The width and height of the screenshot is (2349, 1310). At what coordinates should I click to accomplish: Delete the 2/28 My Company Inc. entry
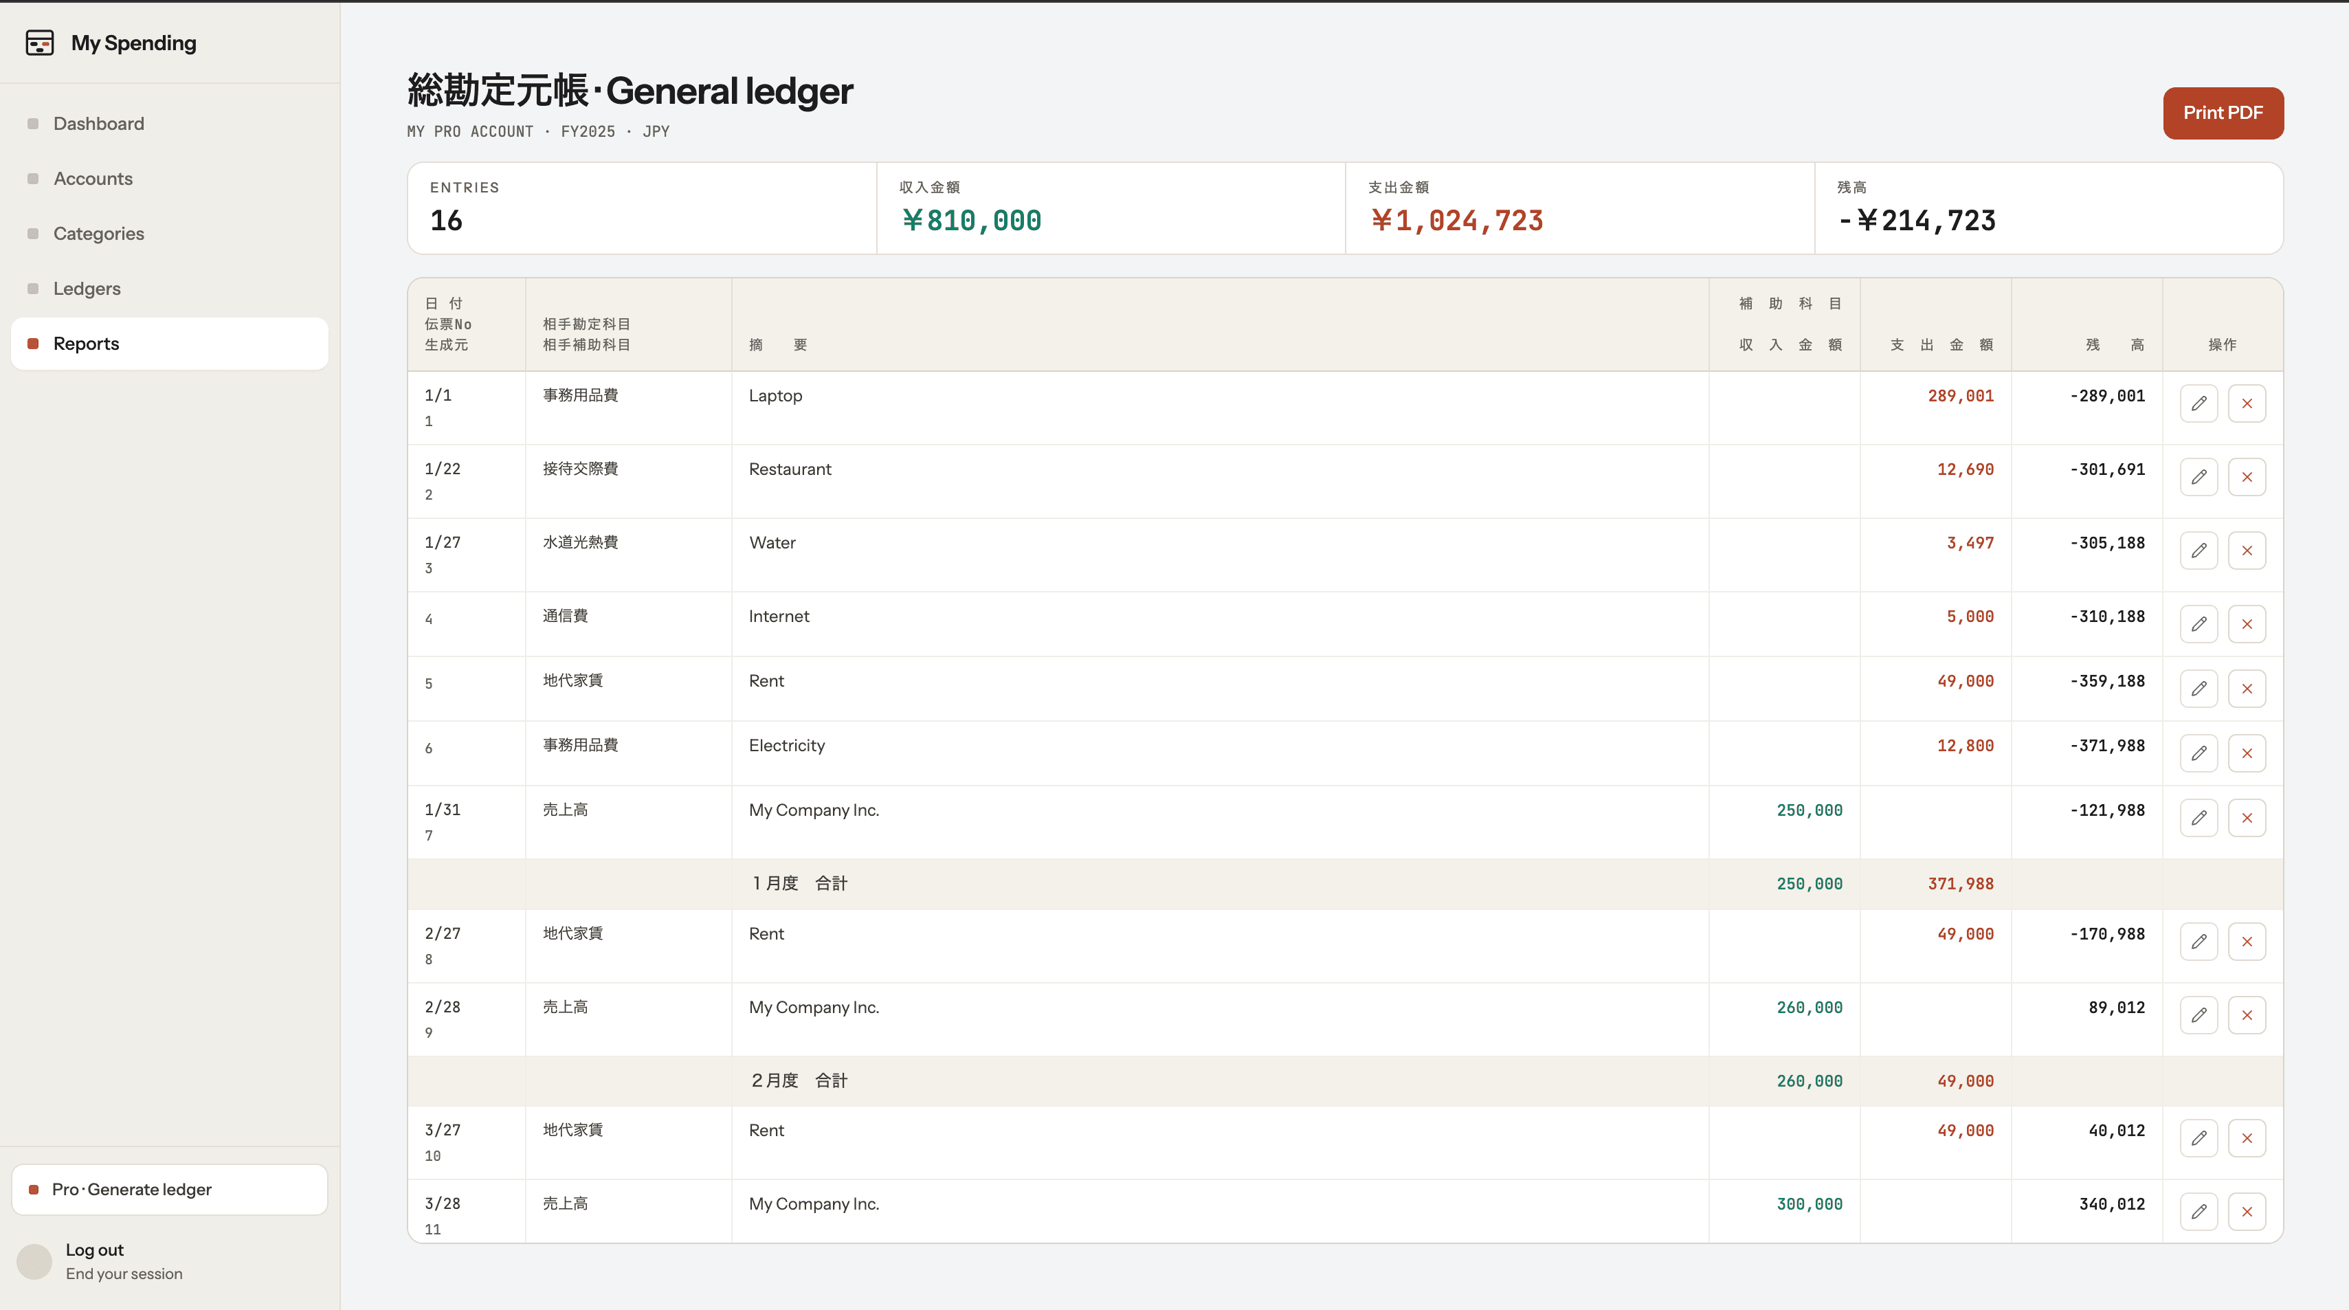(x=2247, y=1015)
